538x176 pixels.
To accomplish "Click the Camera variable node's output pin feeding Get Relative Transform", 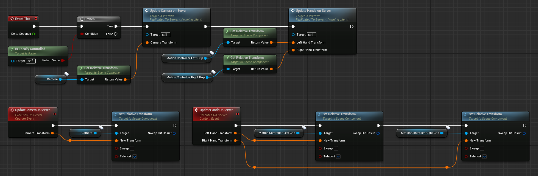I will pos(60,79).
